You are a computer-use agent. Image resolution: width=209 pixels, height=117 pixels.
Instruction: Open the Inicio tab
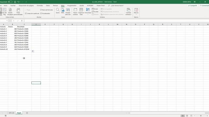[6, 6]
